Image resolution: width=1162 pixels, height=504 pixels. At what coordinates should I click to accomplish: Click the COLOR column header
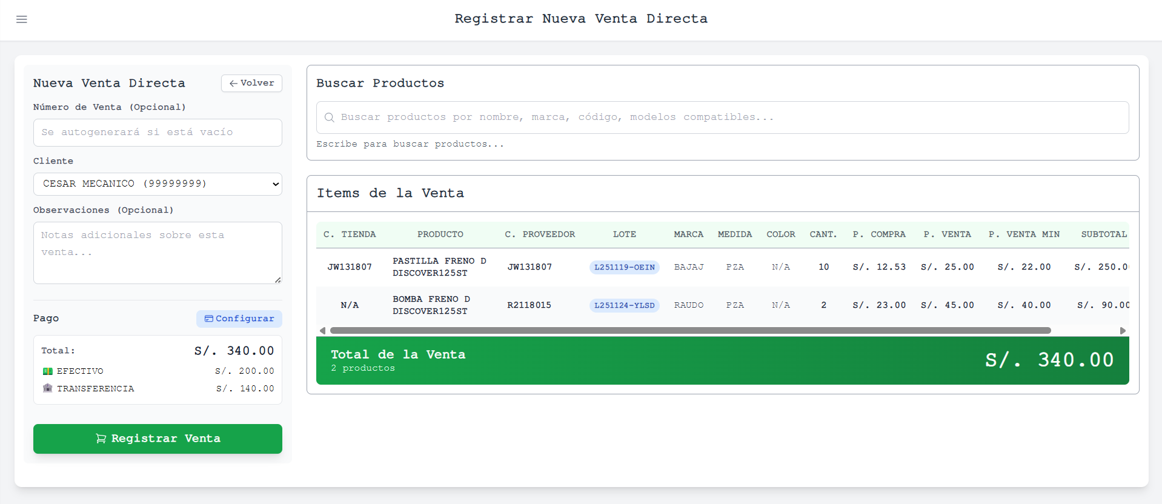(x=781, y=234)
